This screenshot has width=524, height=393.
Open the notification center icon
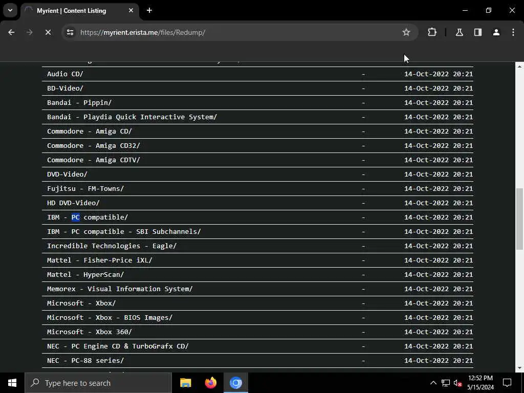point(507,383)
